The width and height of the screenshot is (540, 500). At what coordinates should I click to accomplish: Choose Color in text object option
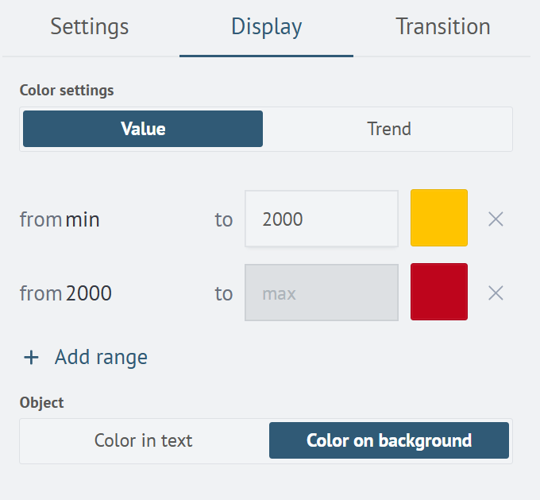(x=144, y=440)
